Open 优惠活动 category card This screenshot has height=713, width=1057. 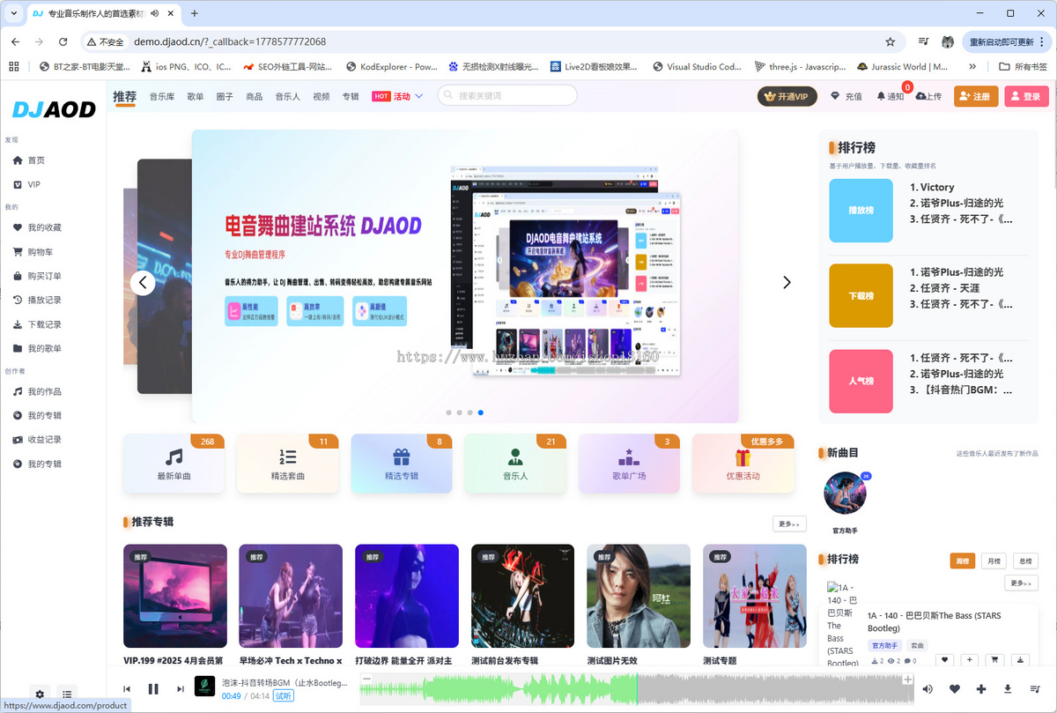click(x=743, y=464)
